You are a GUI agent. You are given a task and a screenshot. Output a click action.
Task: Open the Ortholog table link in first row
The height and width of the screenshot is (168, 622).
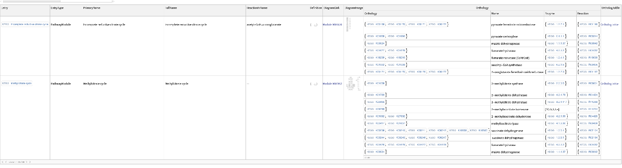click(x=609, y=25)
